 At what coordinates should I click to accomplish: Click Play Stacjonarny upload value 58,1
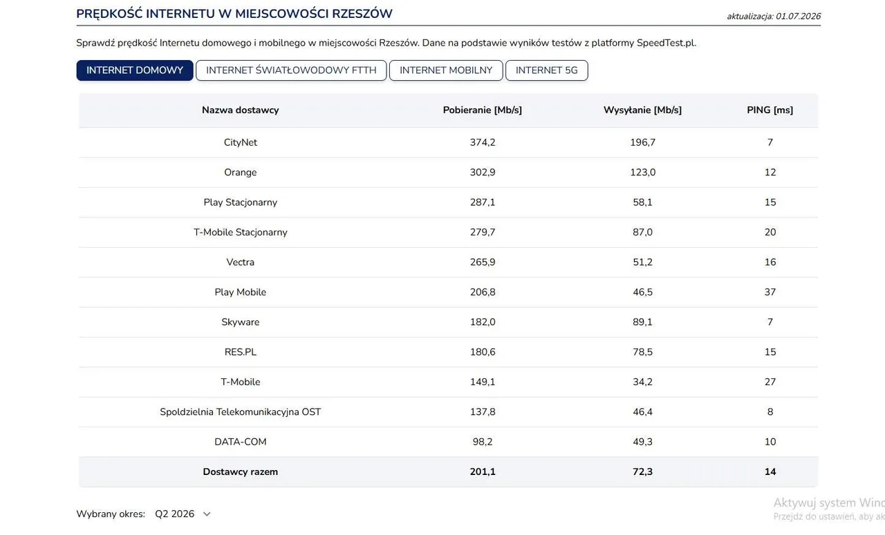point(643,202)
